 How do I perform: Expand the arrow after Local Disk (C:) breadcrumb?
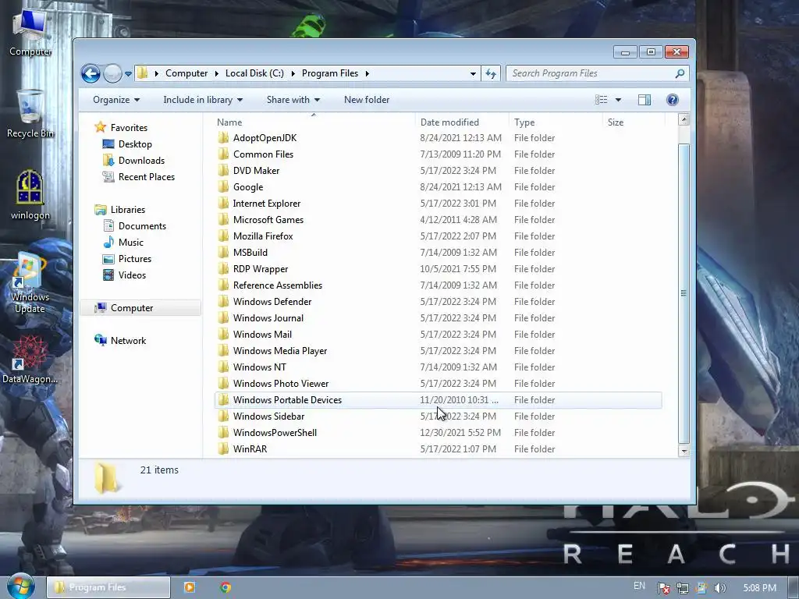[293, 73]
